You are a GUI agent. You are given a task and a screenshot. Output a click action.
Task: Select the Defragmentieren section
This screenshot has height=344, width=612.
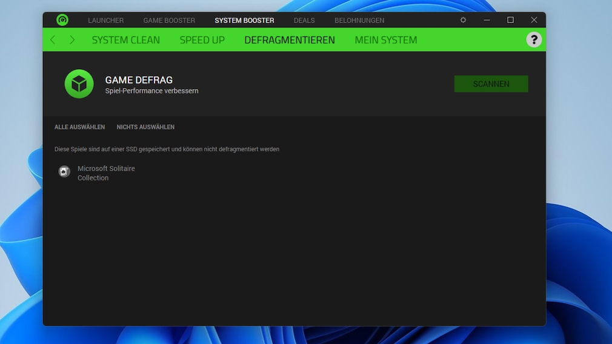pyautogui.click(x=290, y=40)
